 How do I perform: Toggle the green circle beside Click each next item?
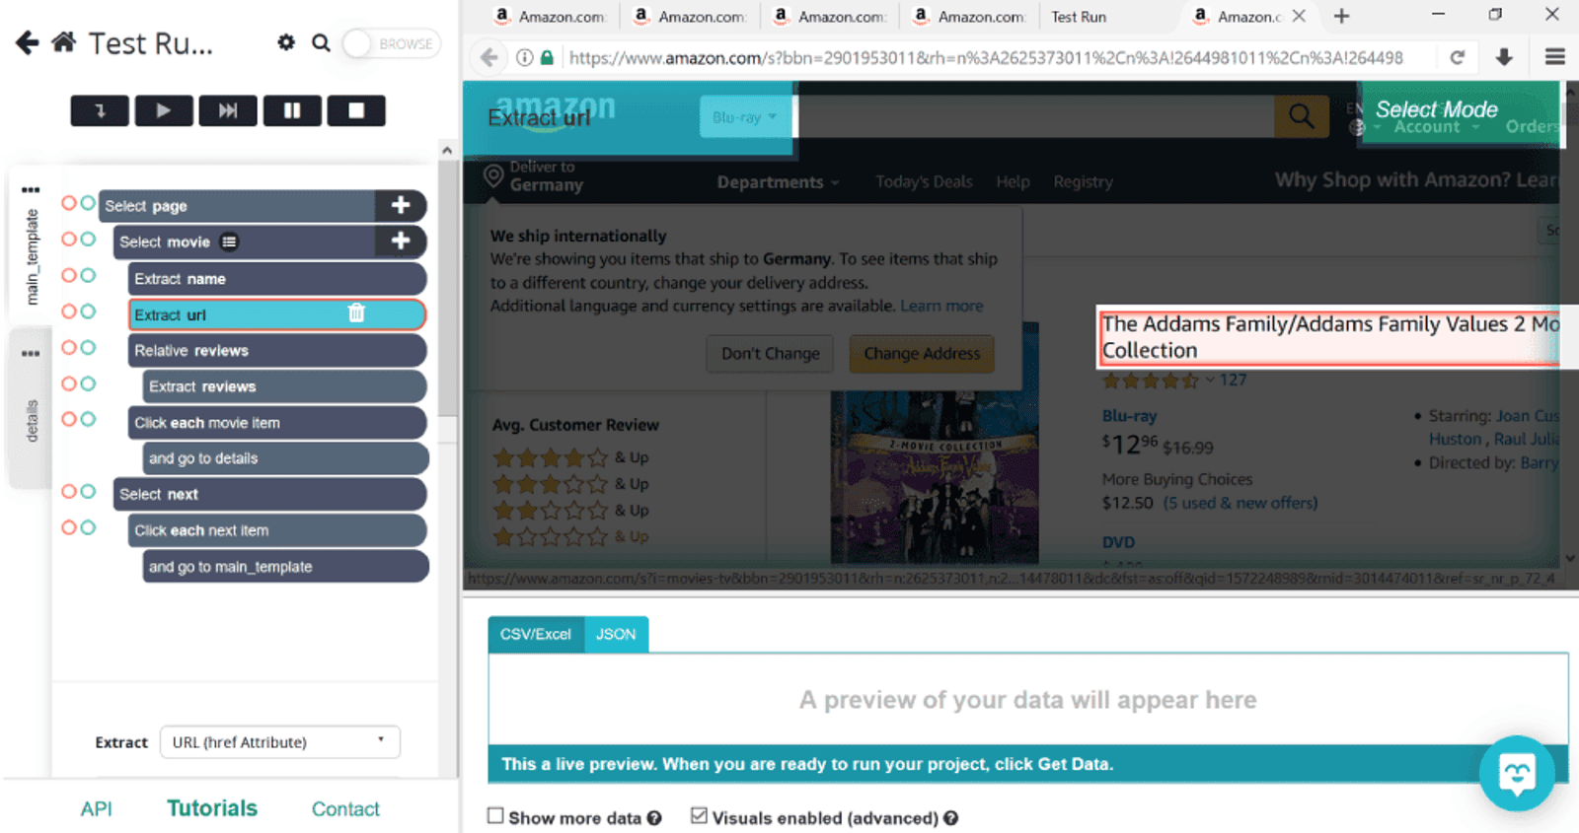coord(88,527)
